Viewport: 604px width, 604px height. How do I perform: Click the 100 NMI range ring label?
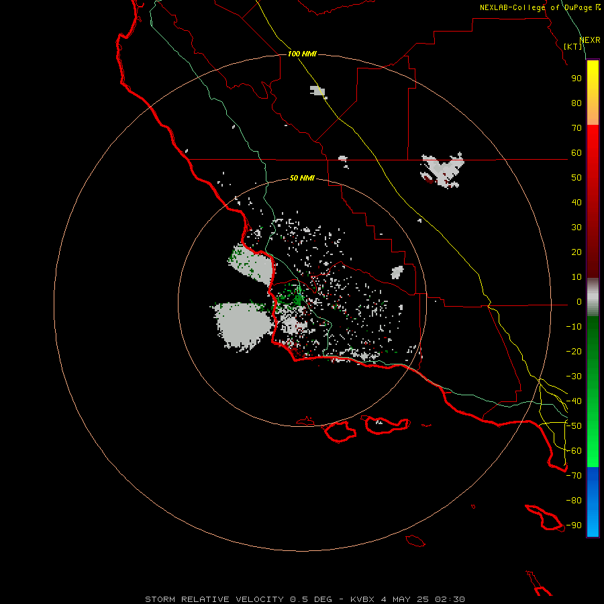click(x=302, y=54)
